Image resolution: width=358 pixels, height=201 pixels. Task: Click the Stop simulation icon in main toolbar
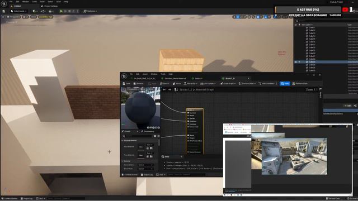point(69,11)
